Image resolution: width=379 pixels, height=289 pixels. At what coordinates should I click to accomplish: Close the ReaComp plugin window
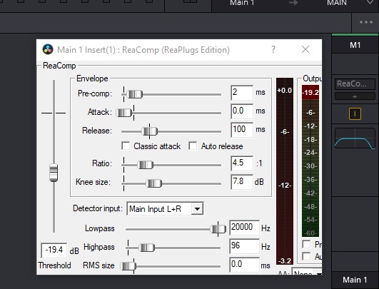(305, 49)
